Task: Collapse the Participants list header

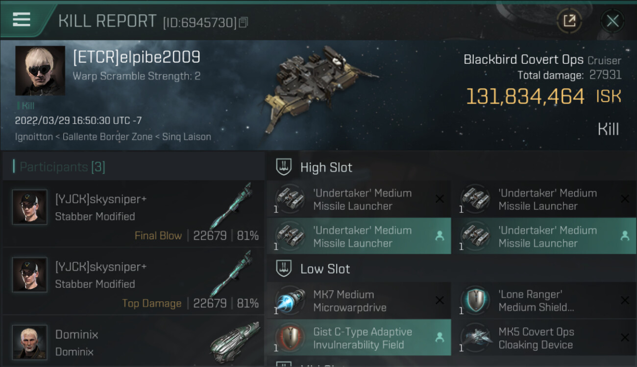Action: pyautogui.click(x=62, y=167)
